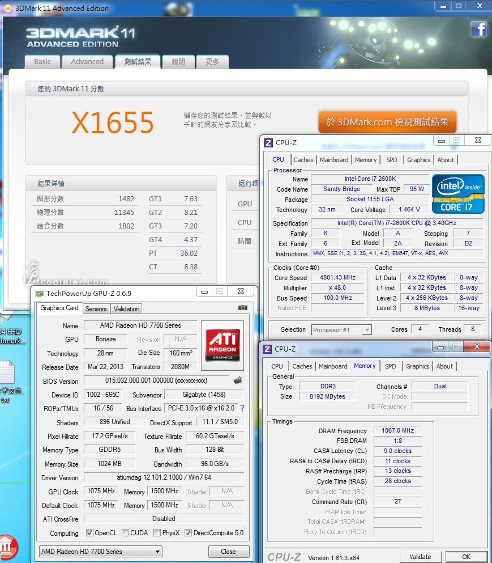
Task: Open Mainboard tab in upper CPU-Z window
Action: click(334, 160)
